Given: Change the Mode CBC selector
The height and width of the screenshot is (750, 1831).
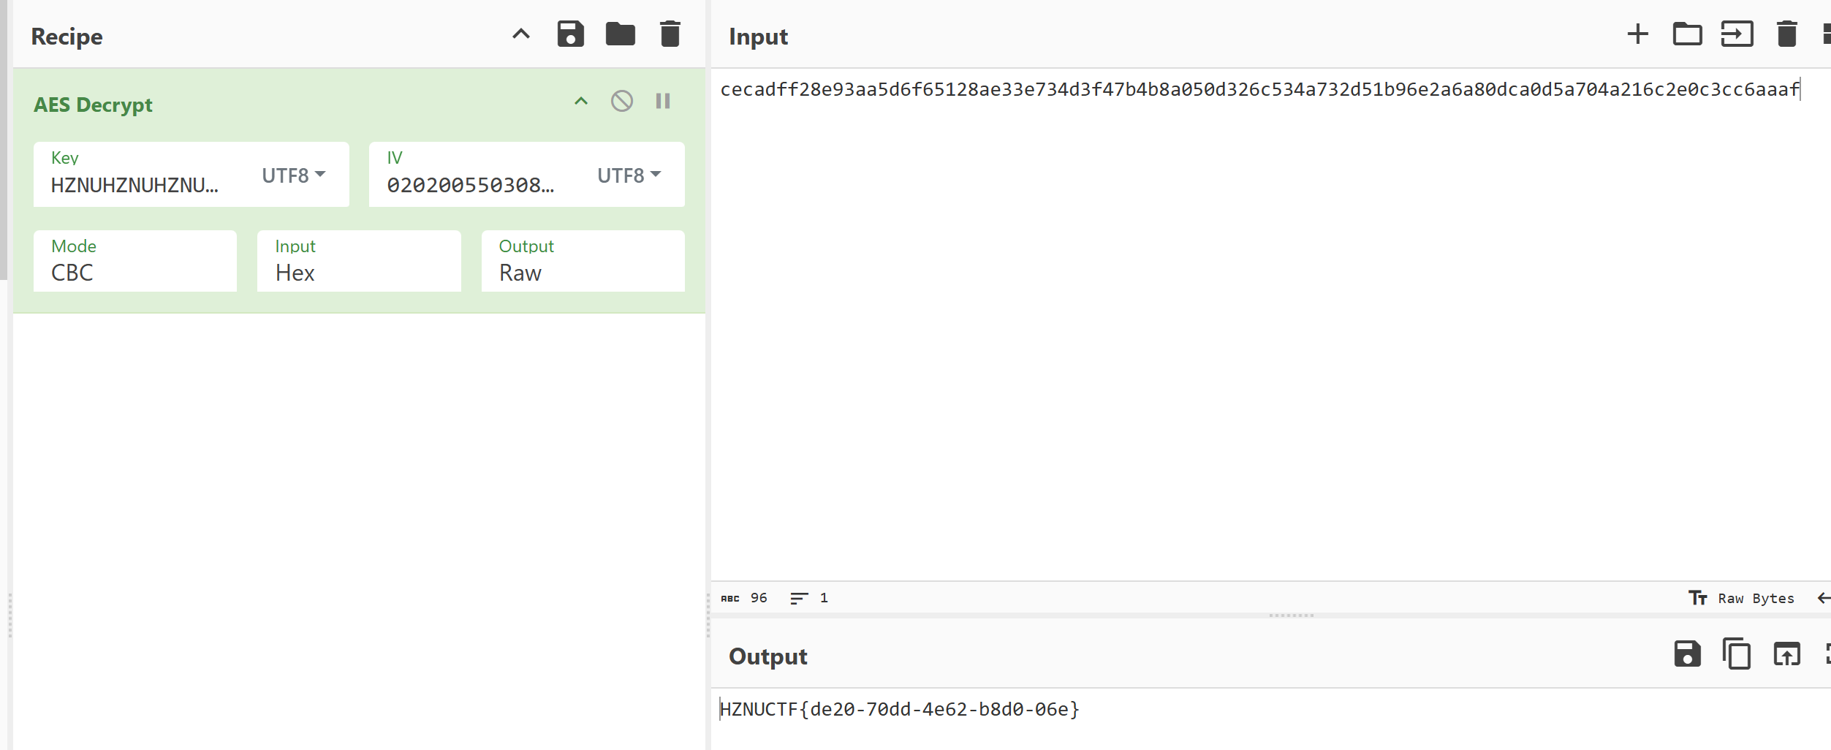Looking at the screenshot, I should tap(135, 262).
